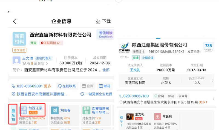Open 官网 in Jianghao group panel
Image resolution: width=219 pixels, height=130 pixels.
[x=159, y=96]
